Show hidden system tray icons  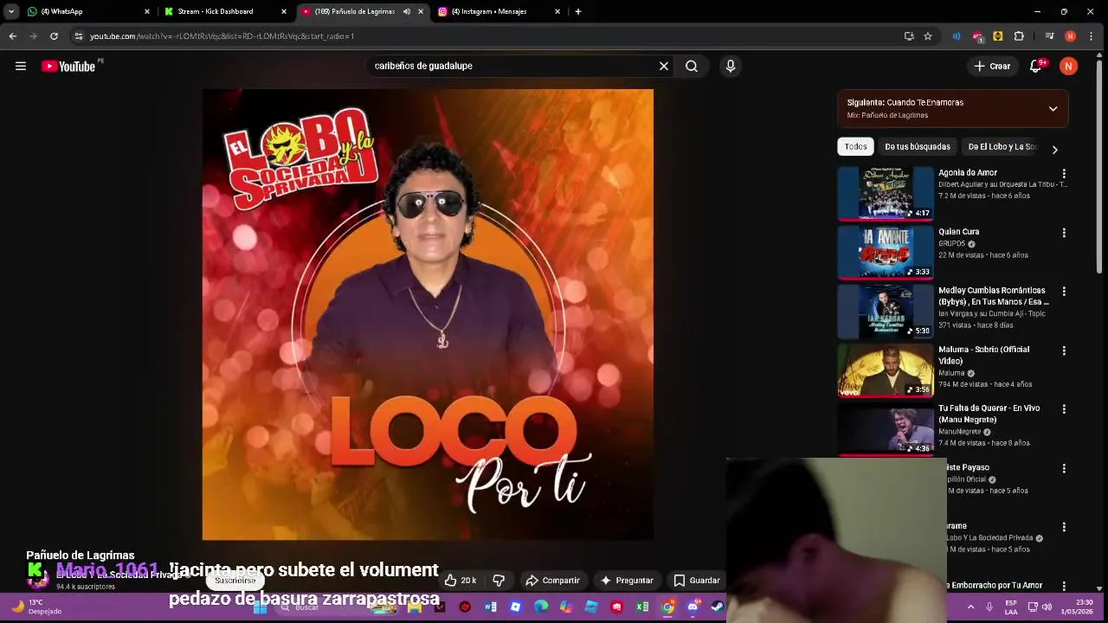970,607
